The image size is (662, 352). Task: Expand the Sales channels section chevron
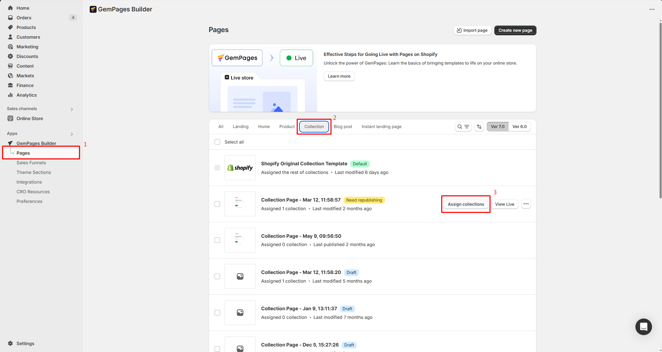(72, 109)
